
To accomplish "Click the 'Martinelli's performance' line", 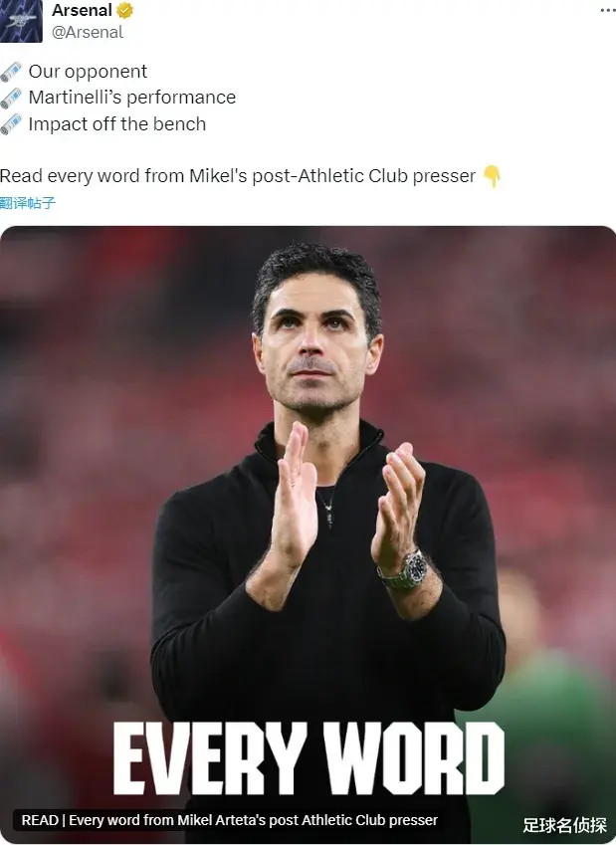I will click(x=132, y=98).
